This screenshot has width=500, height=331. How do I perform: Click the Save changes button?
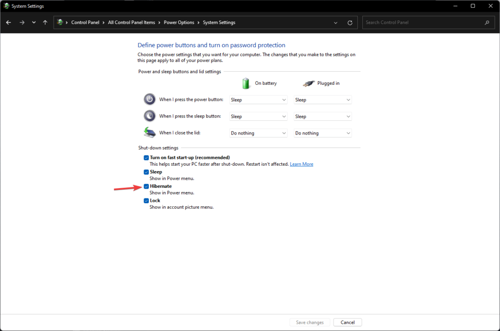coord(310,322)
